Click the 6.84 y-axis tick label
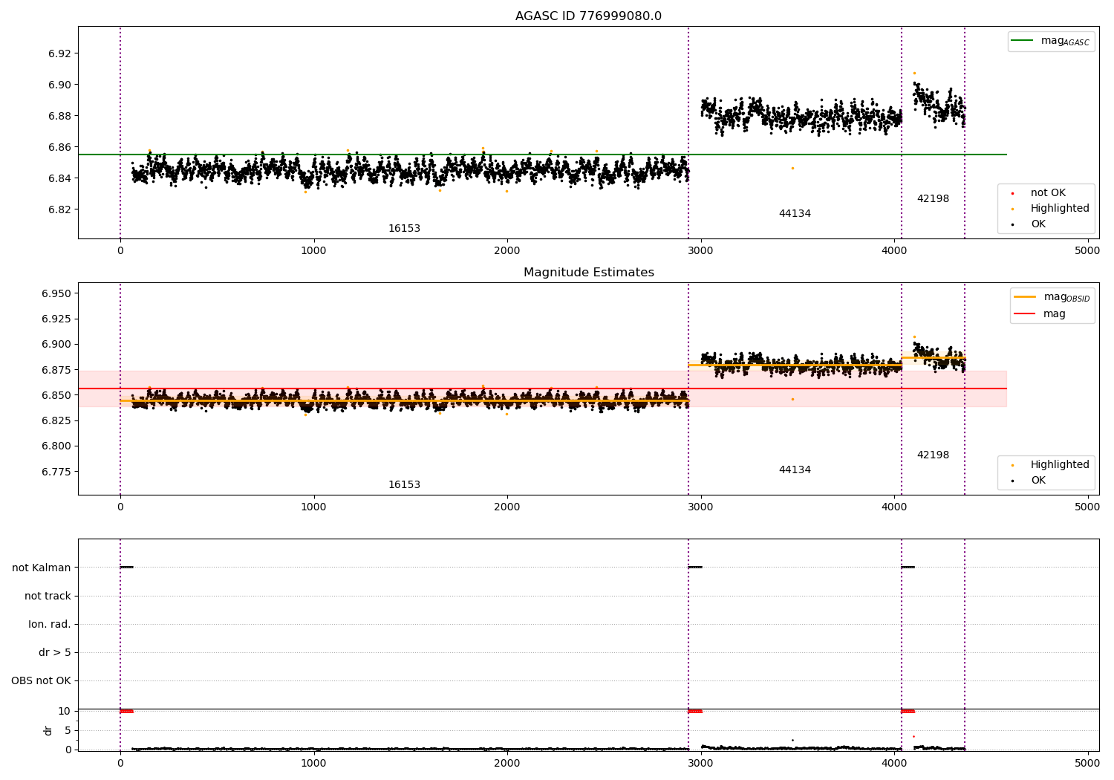The width and height of the screenshot is (1114, 780). click(x=60, y=178)
